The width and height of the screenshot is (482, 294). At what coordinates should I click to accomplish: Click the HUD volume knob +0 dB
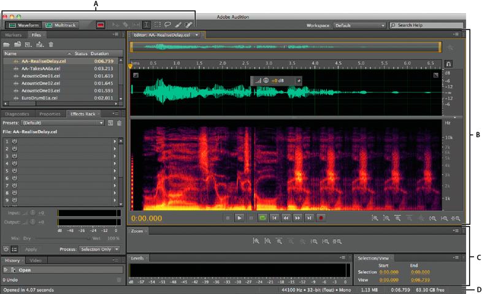(266, 80)
